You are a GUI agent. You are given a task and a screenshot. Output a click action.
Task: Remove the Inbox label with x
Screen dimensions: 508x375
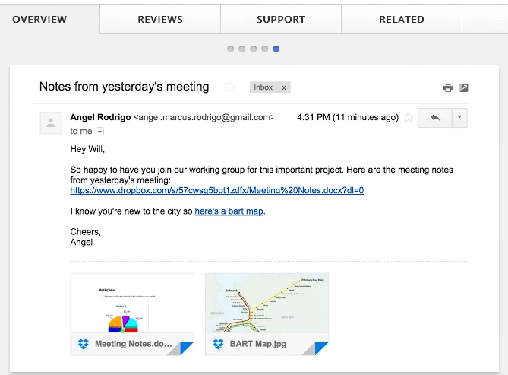[x=284, y=87]
